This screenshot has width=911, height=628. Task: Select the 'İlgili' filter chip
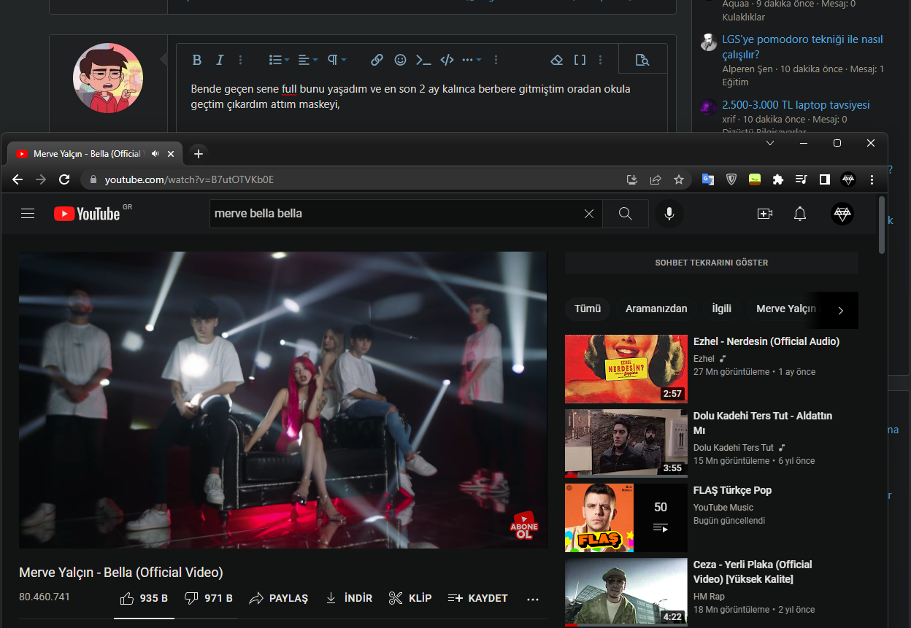pos(722,309)
